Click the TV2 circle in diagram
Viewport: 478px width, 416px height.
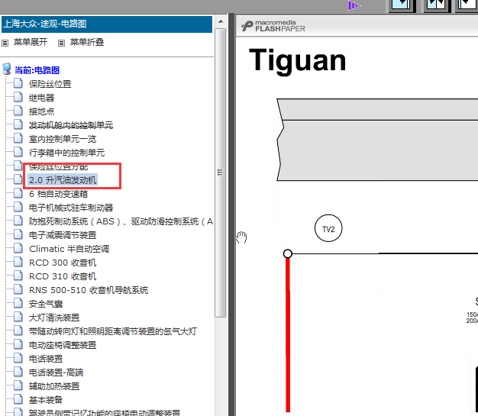pos(328,228)
